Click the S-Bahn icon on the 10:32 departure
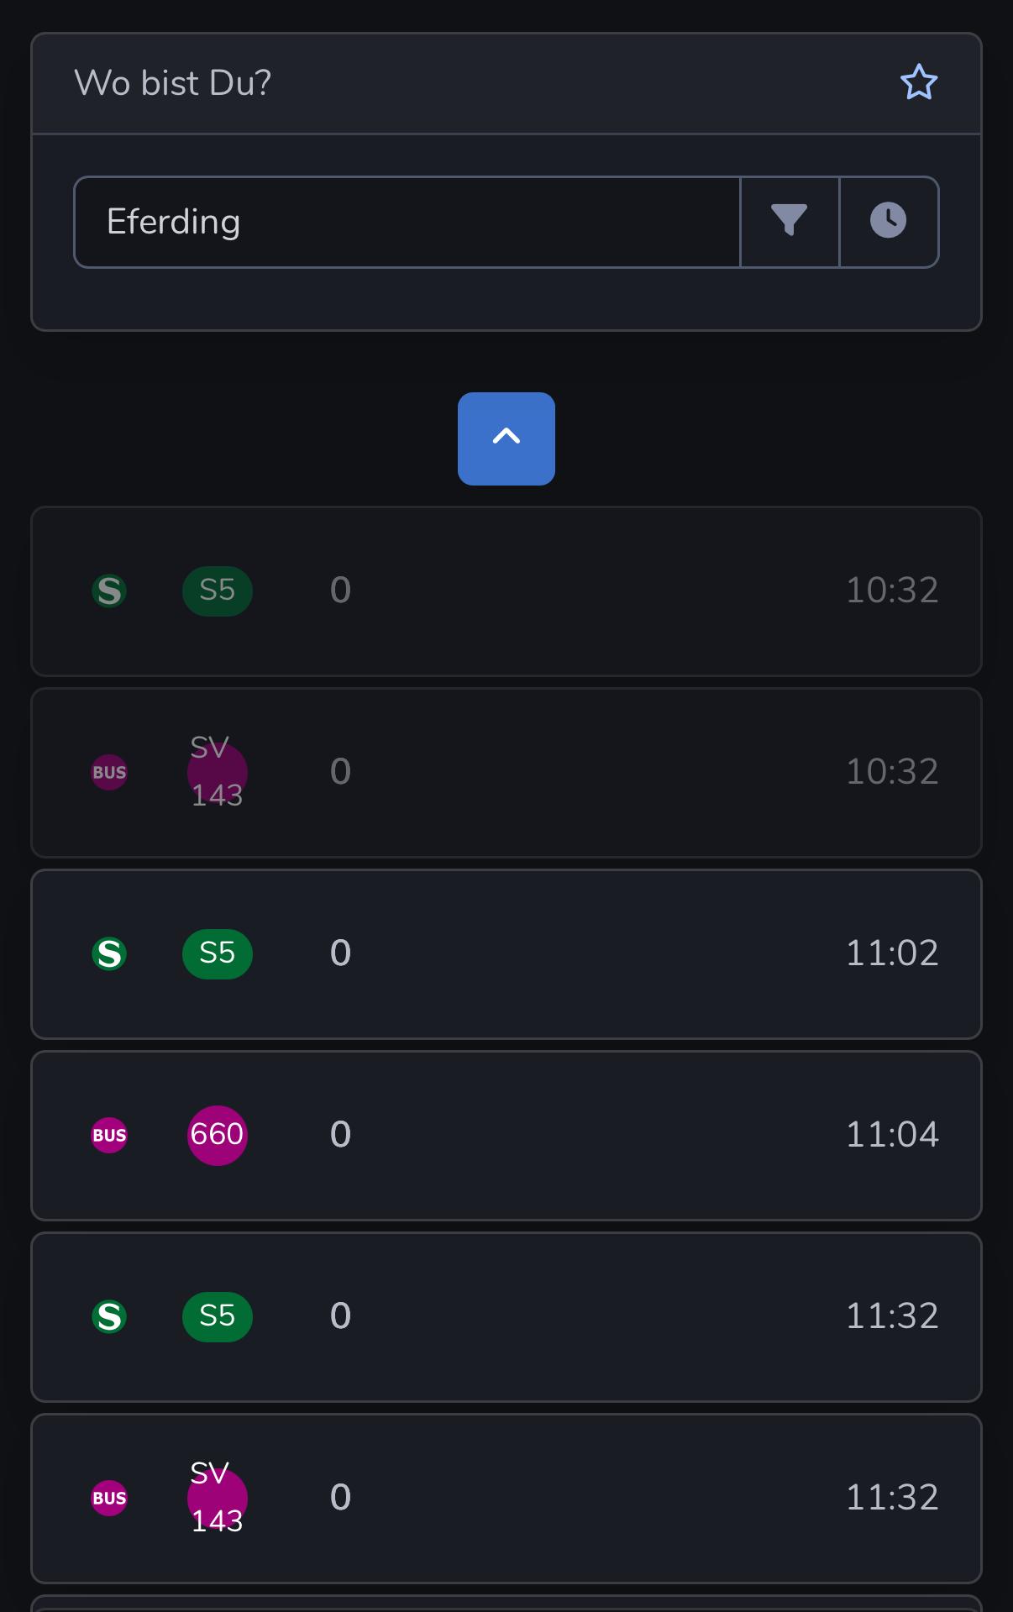Screen dimensions: 1013x1612 pos(109,591)
